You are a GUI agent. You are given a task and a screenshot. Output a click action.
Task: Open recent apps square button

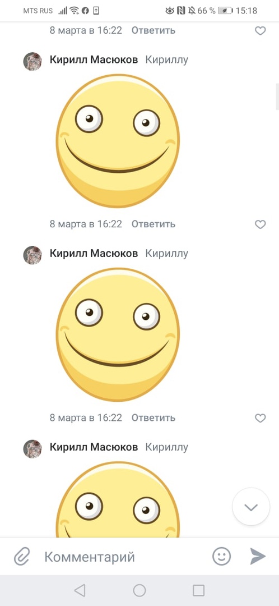[x=198, y=590]
